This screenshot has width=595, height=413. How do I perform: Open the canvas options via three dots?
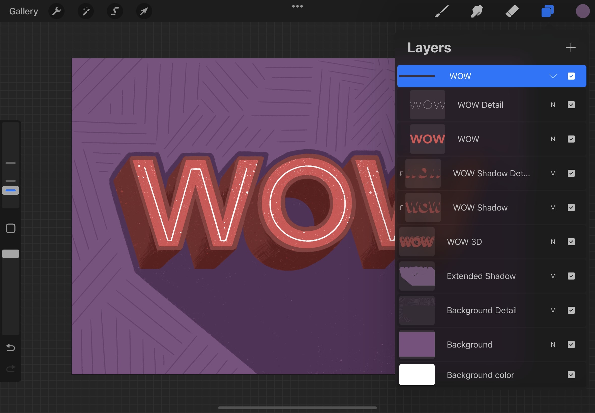[297, 6]
